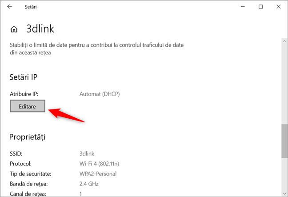The image size is (288, 197).
Task: Click the Editare button under Setări IP
Action: click(28, 107)
